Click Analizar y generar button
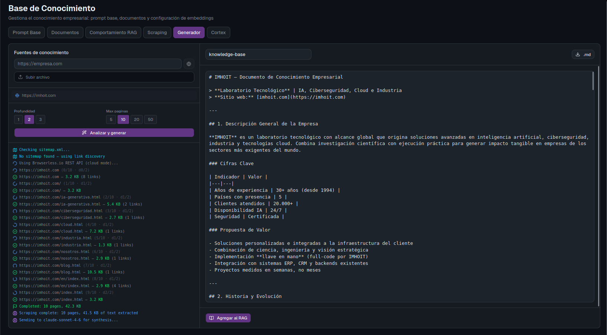This screenshot has height=335, width=607. pyautogui.click(x=104, y=133)
